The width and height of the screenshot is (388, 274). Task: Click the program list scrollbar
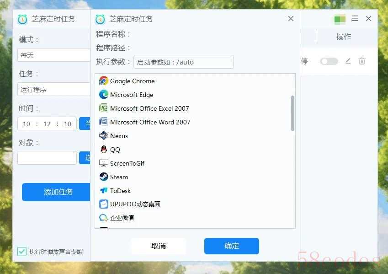point(293,113)
